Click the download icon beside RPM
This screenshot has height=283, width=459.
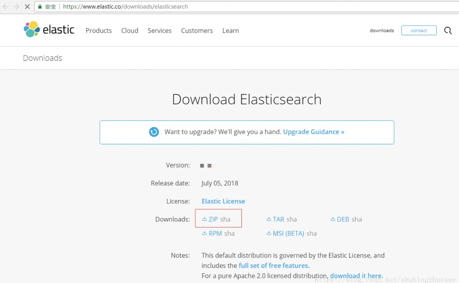click(204, 233)
